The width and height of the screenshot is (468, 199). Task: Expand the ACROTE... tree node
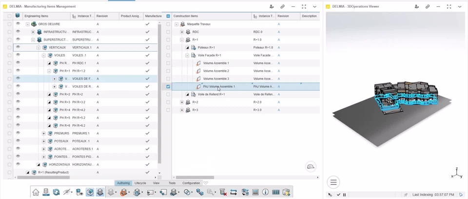[44, 149]
